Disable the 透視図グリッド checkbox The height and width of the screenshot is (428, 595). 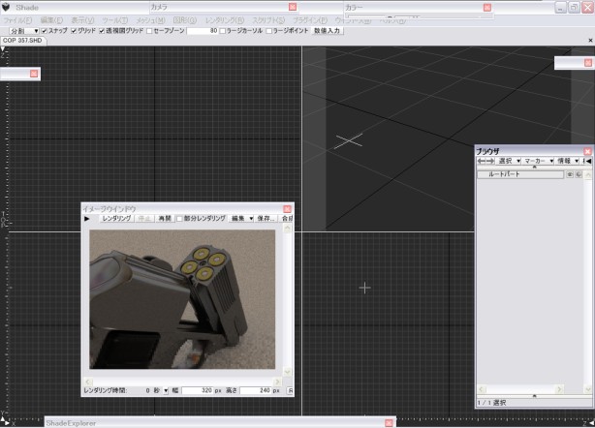point(102,31)
